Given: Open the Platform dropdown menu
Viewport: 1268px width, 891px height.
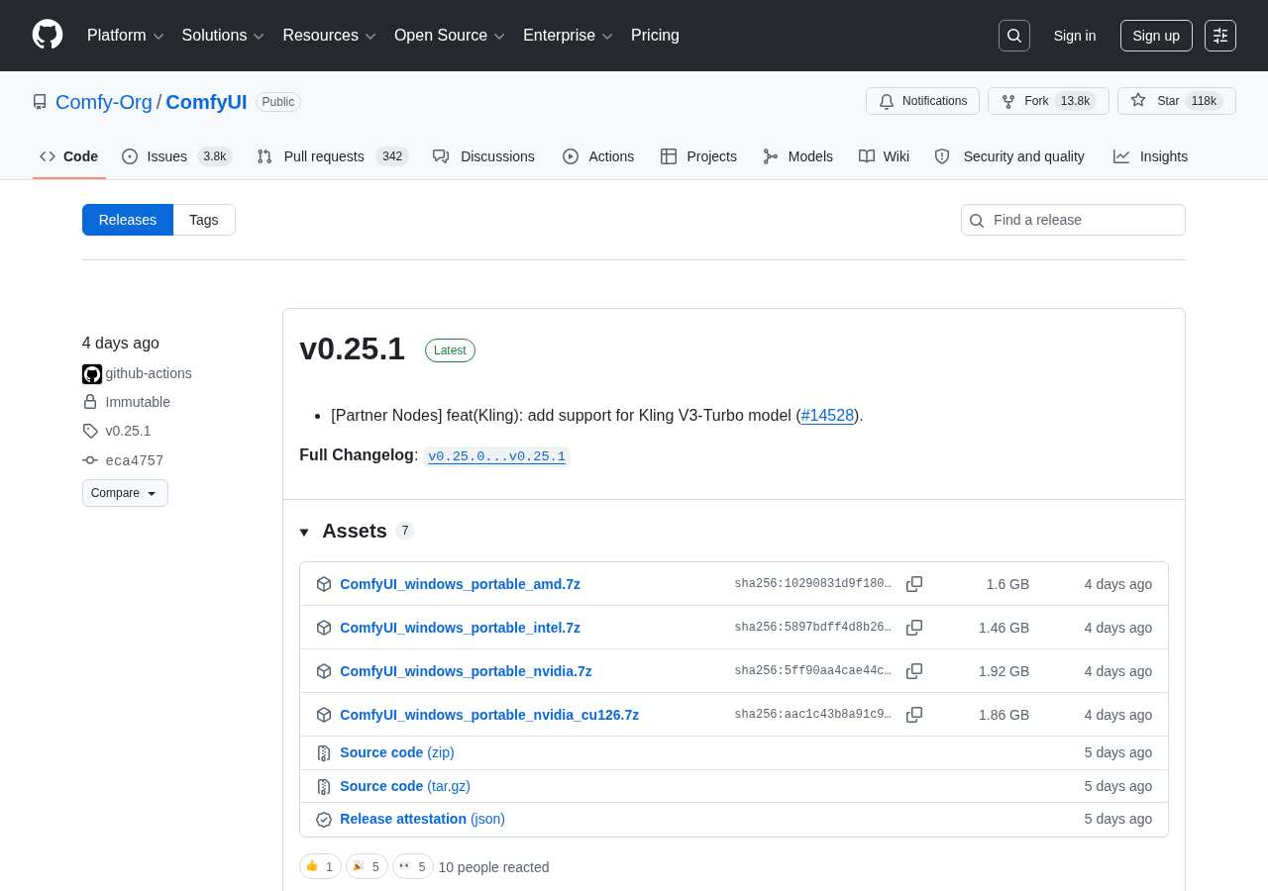Looking at the screenshot, I should click(126, 36).
